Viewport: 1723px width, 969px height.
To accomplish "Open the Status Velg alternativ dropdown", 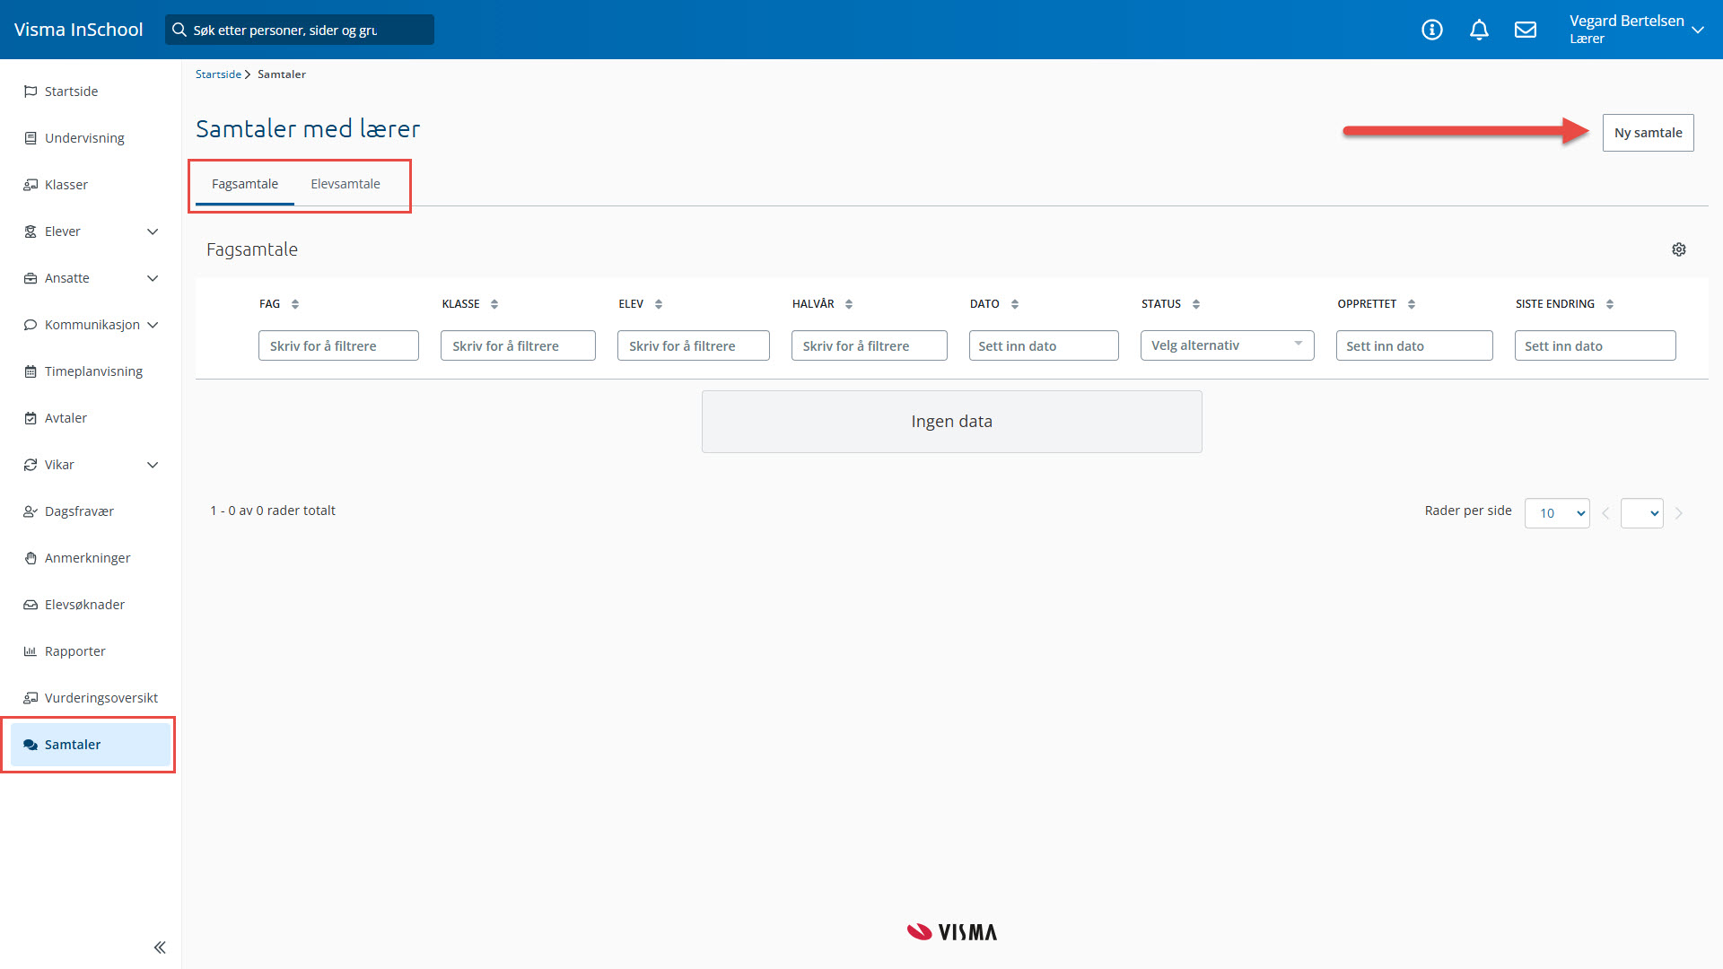I will [1227, 345].
